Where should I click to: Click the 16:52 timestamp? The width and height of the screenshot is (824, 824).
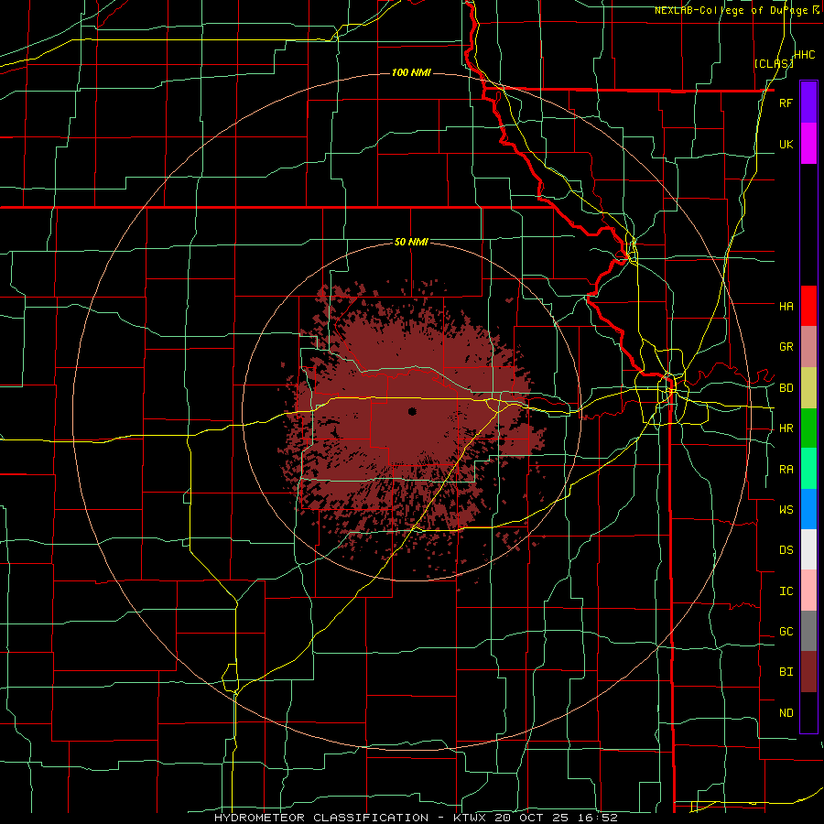(599, 818)
